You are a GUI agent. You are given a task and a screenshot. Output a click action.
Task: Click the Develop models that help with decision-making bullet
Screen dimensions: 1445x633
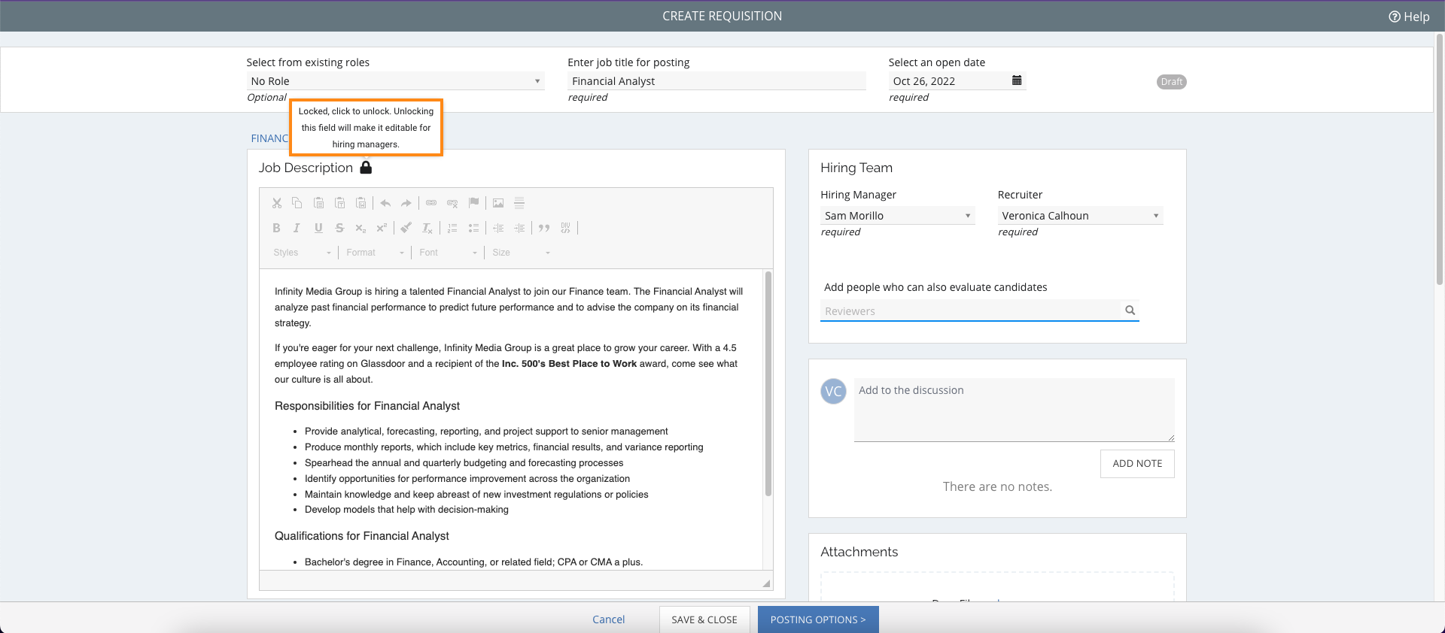coord(406,510)
